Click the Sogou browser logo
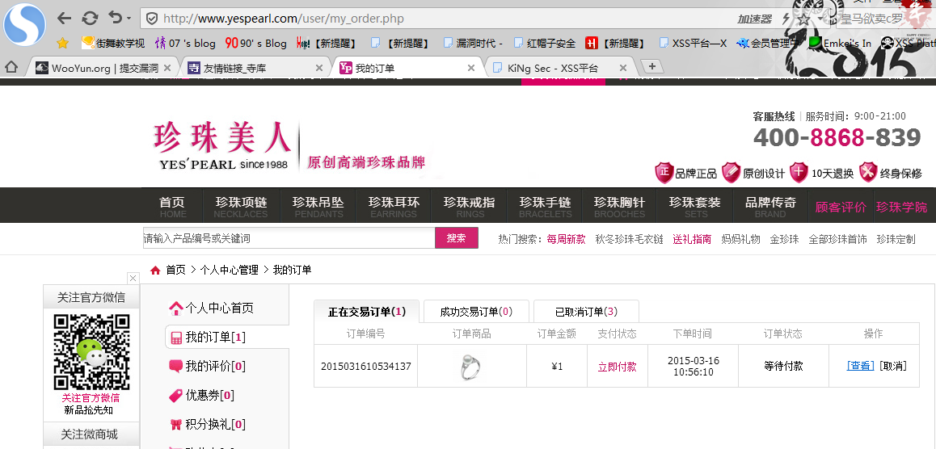Viewport: 936px width, 449px height. click(25, 25)
